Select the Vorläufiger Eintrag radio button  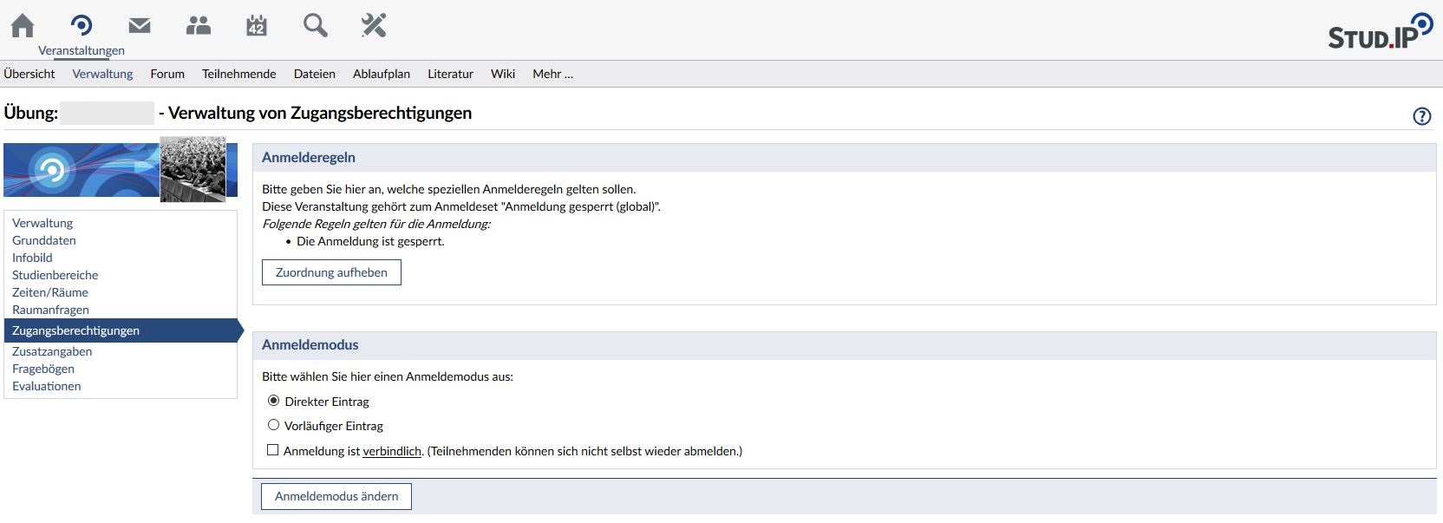[x=274, y=425]
